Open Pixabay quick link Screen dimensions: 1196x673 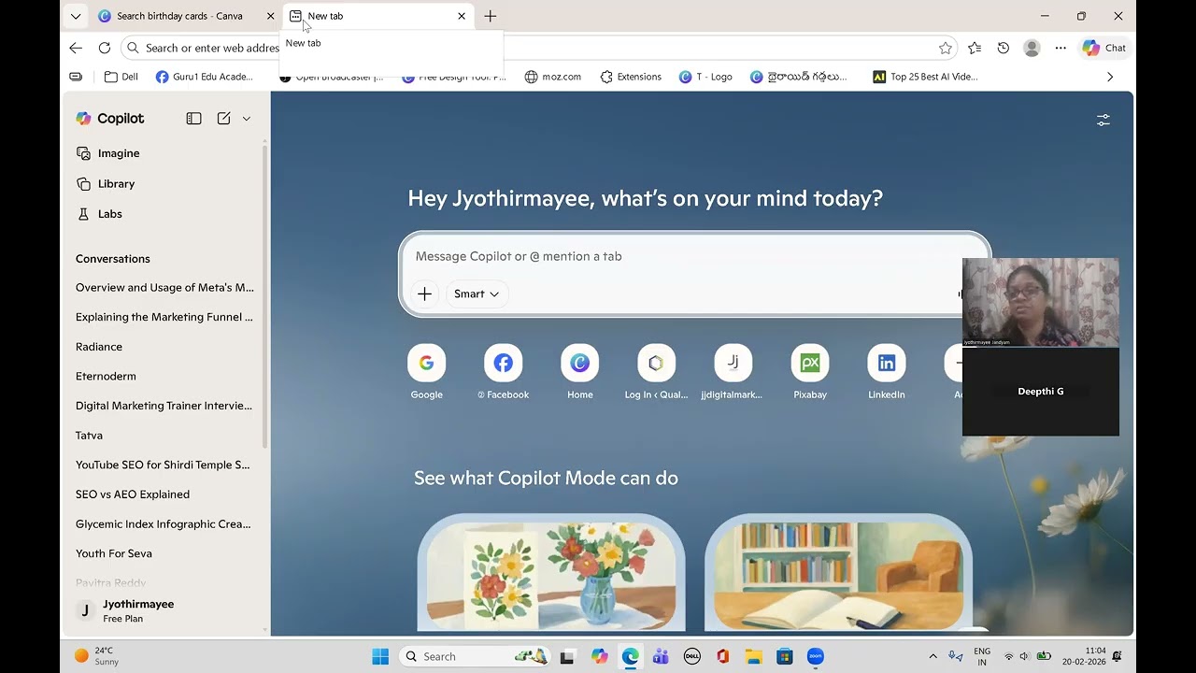pyautogui.click(x=810, y=371)
